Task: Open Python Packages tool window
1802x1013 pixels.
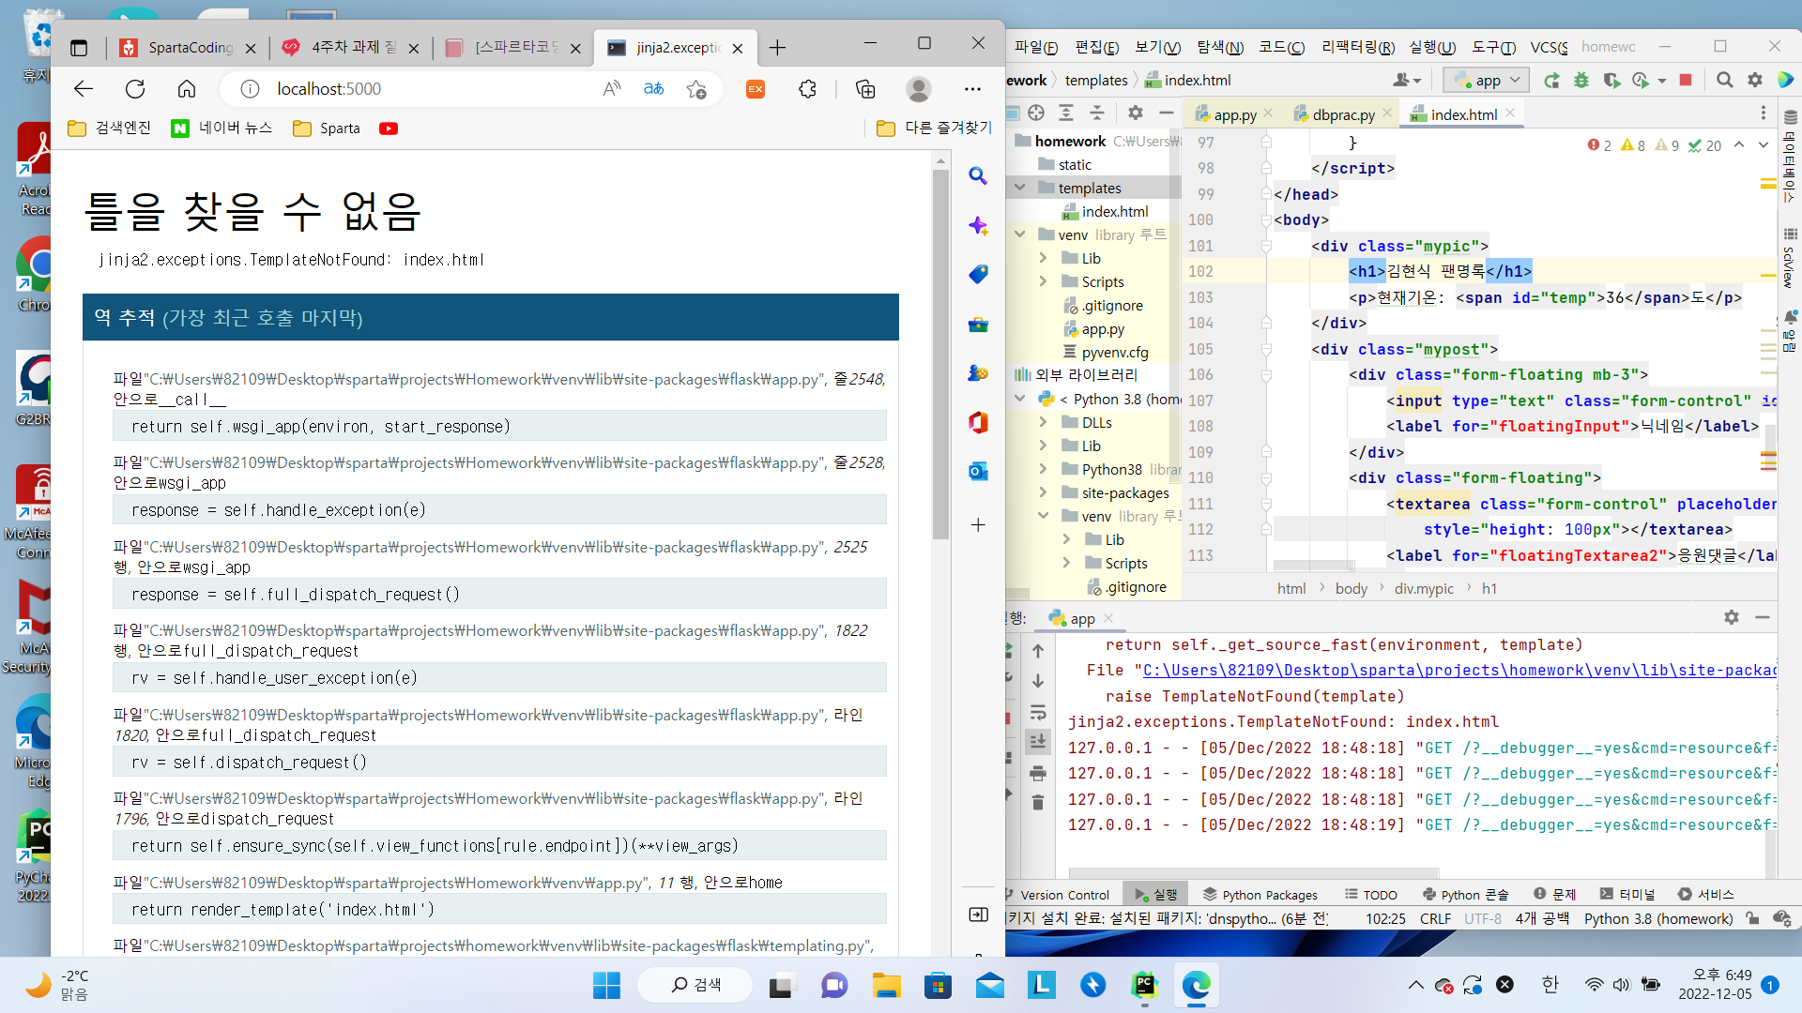Action: [x=1260, y=895]
